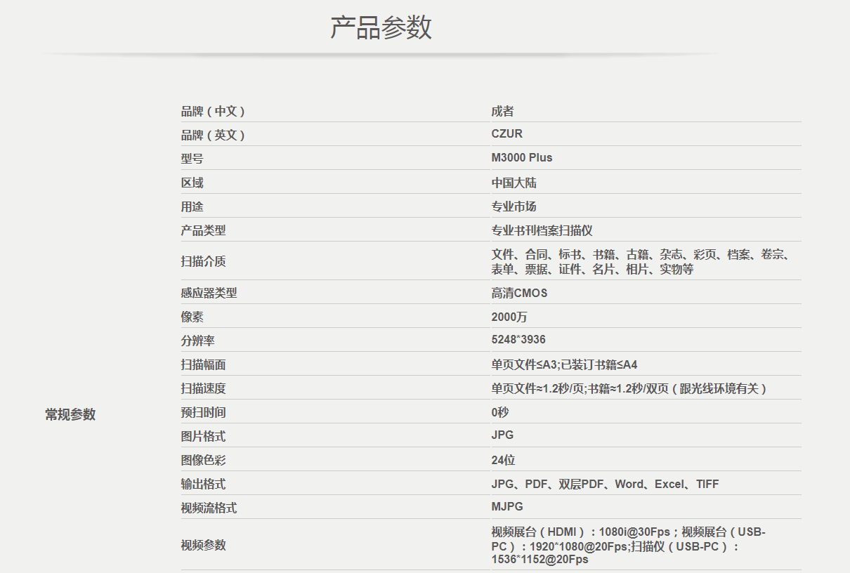
Task: Click the 图像色彩 row label
Action: [203, 460]
